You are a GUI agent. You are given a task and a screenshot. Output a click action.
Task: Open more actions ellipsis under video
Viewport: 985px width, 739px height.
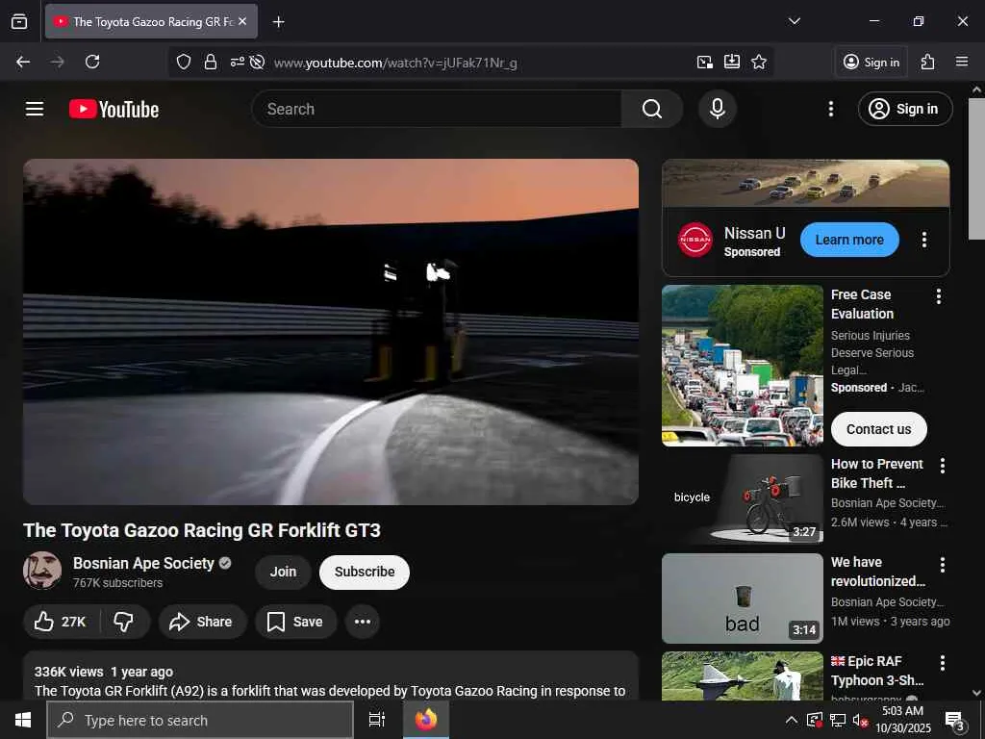coord(363,622)
